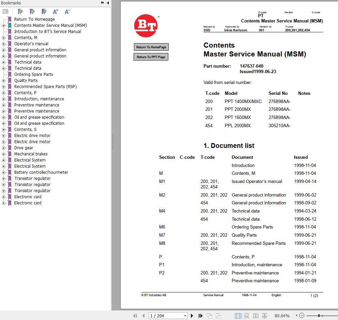Screen dimensions: 338x320
Task: Click Contents, P bookmark icon
Action: point(10,93)
